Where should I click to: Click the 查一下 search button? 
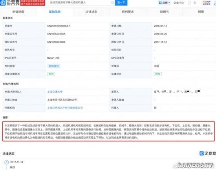(x=121, y=2)
